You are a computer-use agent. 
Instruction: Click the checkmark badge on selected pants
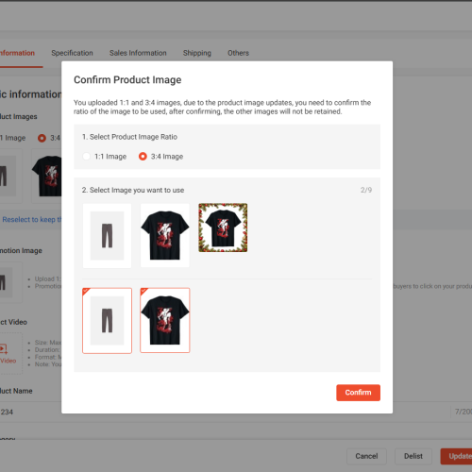tap(86, 292)
